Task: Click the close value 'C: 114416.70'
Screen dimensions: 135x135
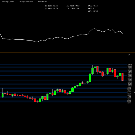Action: pos(51,9)
